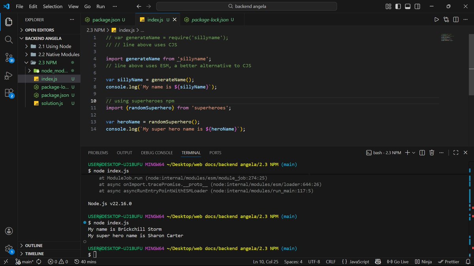Click the Run Code play button

[x=436, y=19]
